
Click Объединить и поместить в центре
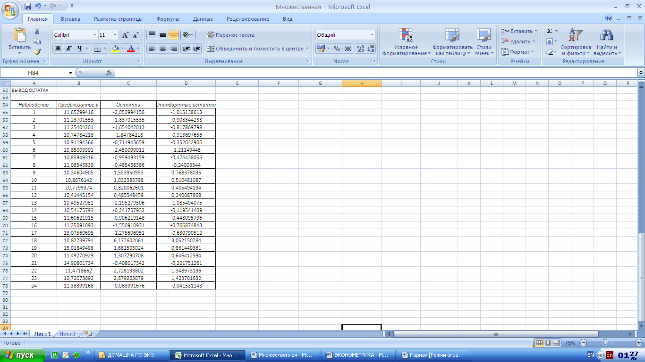[x=257, y=48]
